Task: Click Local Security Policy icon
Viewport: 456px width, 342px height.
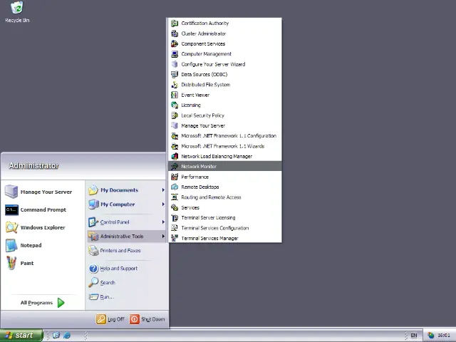Action: pyautogui.click(x=175, y=115)
